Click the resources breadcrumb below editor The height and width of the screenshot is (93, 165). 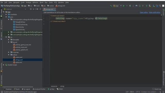54,86
